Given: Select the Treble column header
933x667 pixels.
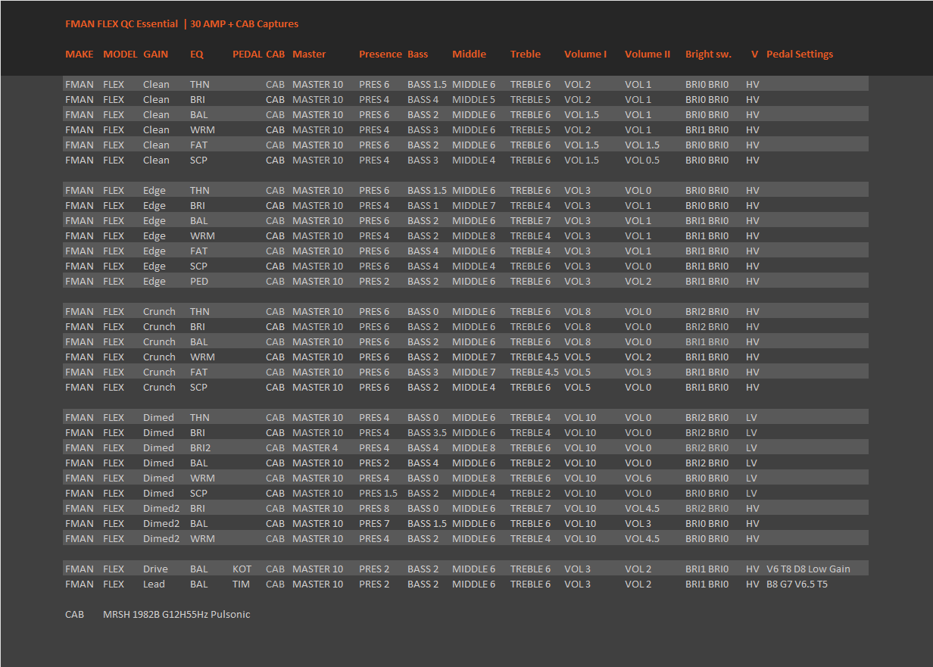Looking at the screenshot, I should (526, 55).
